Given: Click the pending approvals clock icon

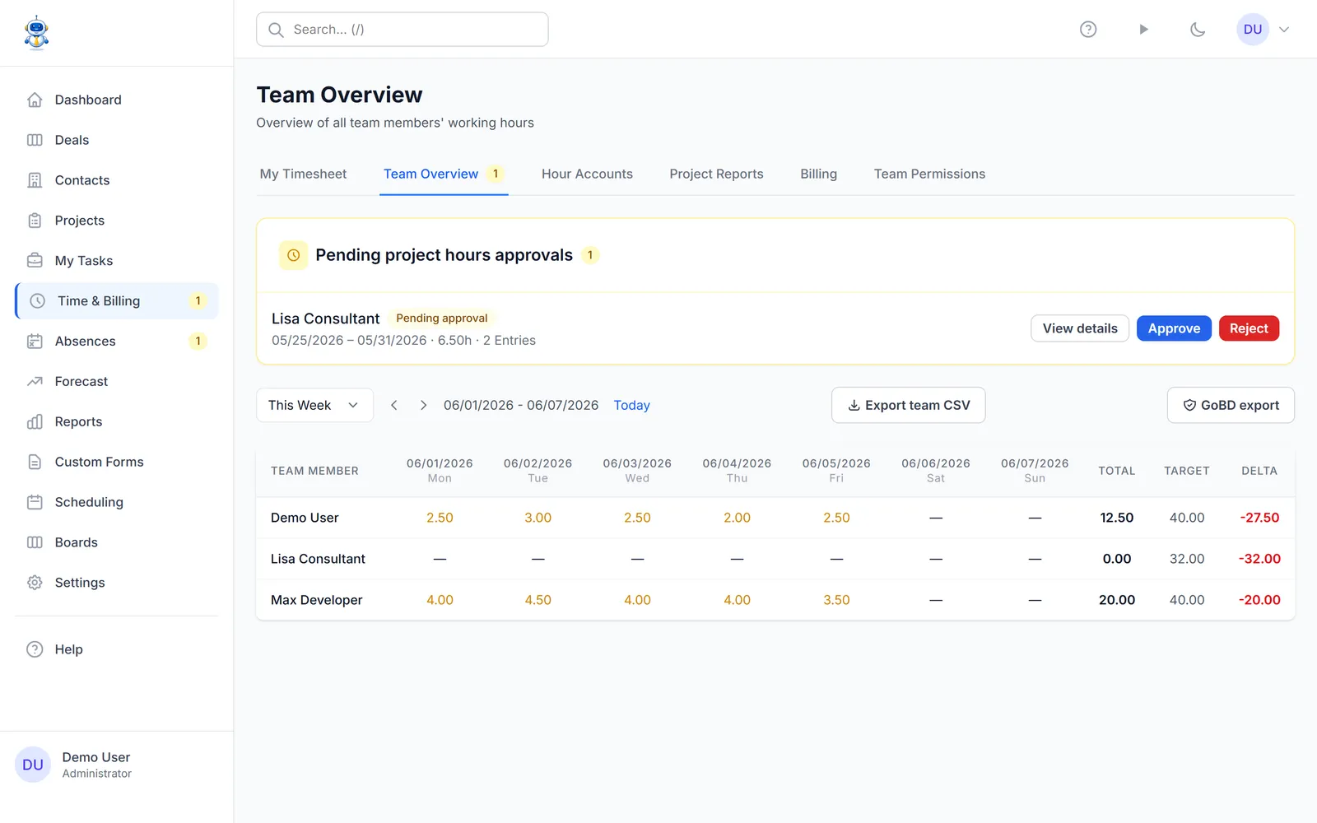Looking at the screenshot, I should point(293,255).
